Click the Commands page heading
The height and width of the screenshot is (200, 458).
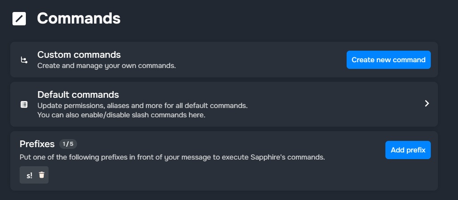78,18
